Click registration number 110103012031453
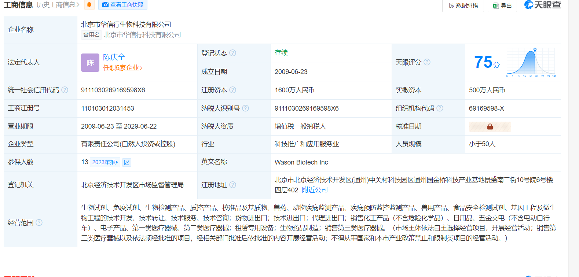 pyautogui.click(x=107, y=108)
